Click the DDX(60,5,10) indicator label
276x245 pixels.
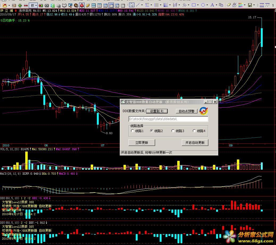tap(10, 198)
